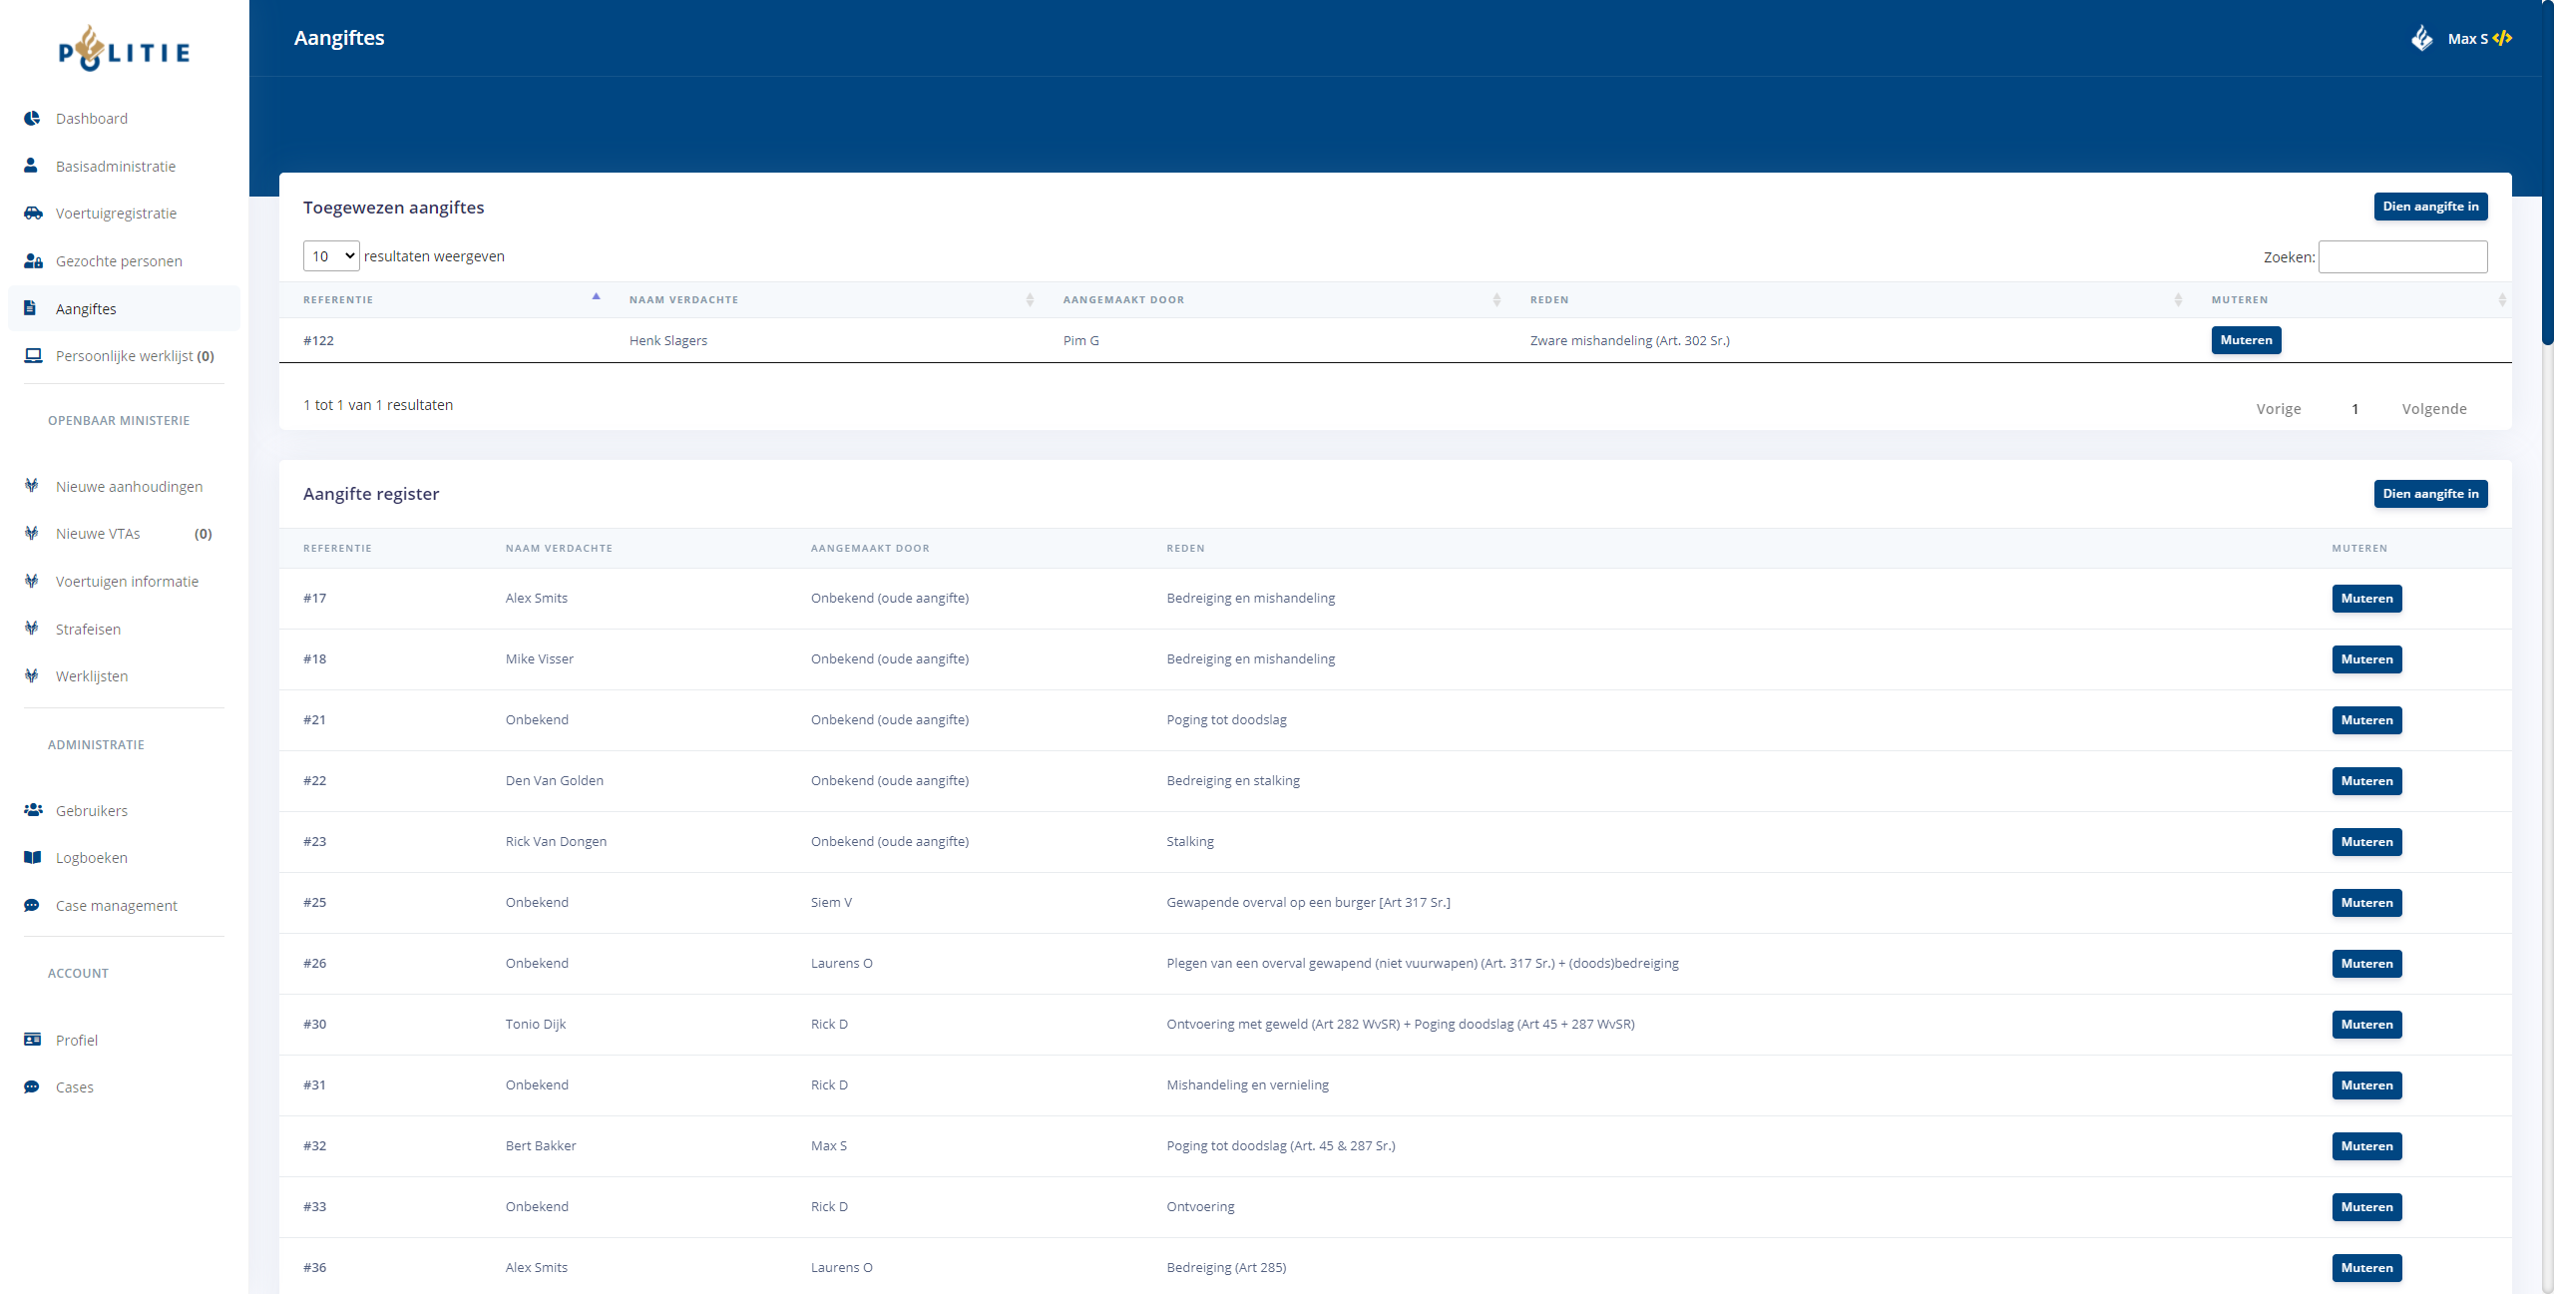This screenshot has height=1294, width=2554.
Task: Open the Strafeisen menu item
Action: click(88, 629)
